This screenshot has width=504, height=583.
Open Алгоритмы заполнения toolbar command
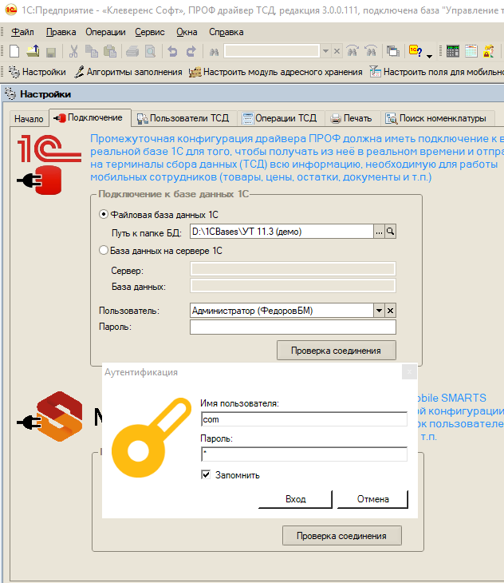point(128,72)
